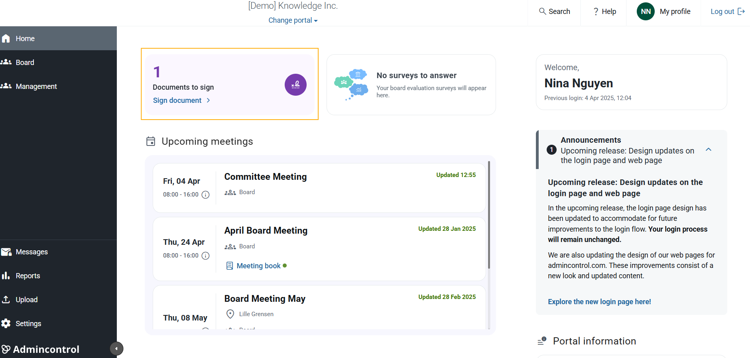Click the Lille Grensen location pin icon
The width and height of the screenshot is (750, 358).
230,314
